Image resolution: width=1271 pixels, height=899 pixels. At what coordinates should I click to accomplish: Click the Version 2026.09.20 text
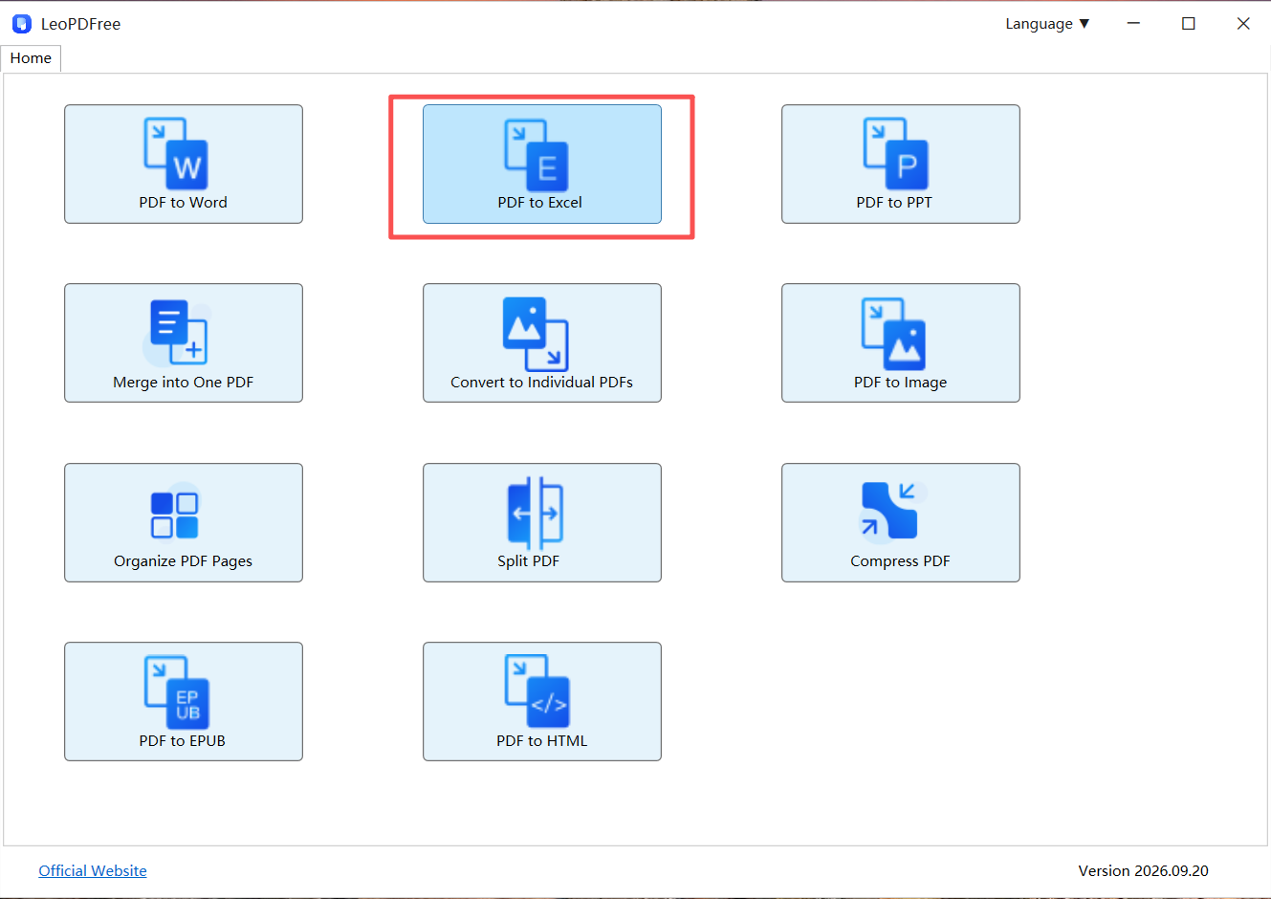point(1144,870)
